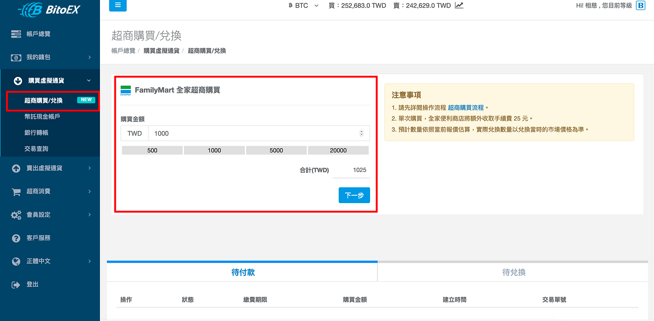This screenshot has height=321, width=654.
Task: Click the member level B badge icon
Action: point(640,6)
